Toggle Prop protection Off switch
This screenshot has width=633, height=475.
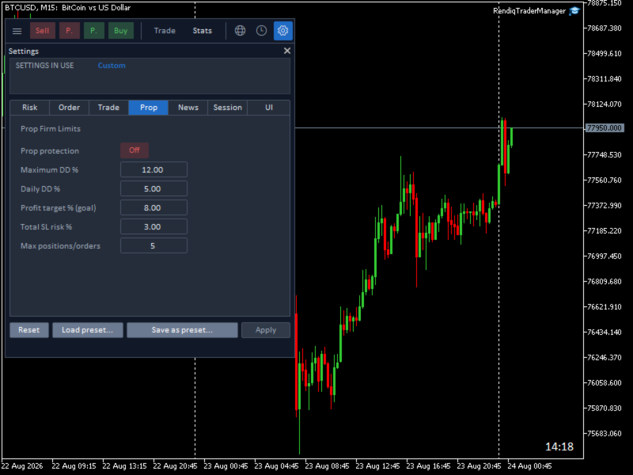135,150
